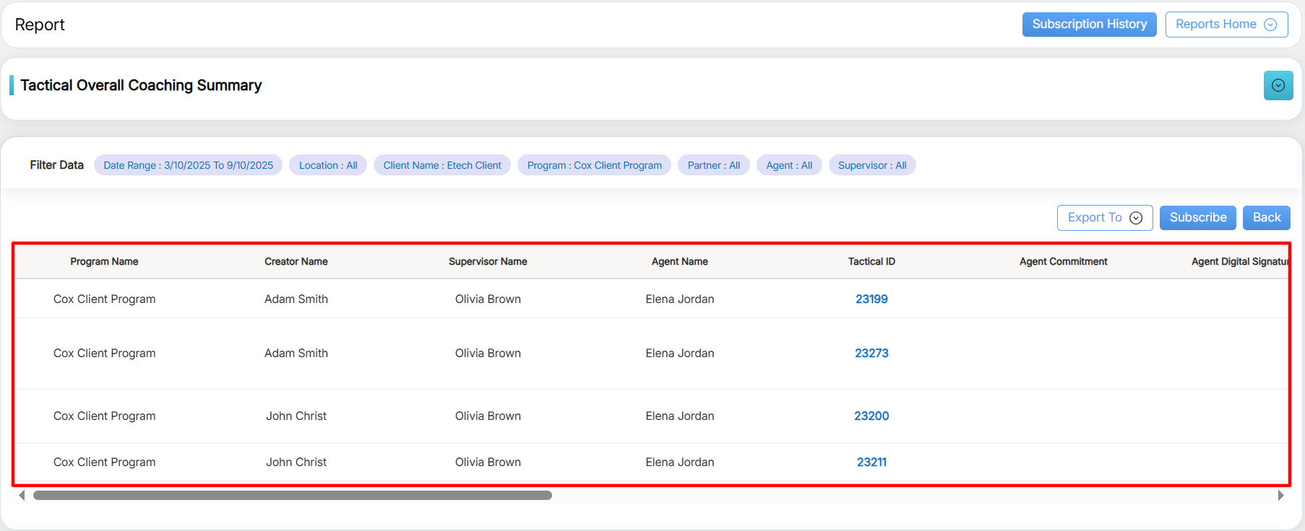Sort by Program Name column header
Image resolution: width=1305 pixels, height=531 pixels.
[104, 262]
